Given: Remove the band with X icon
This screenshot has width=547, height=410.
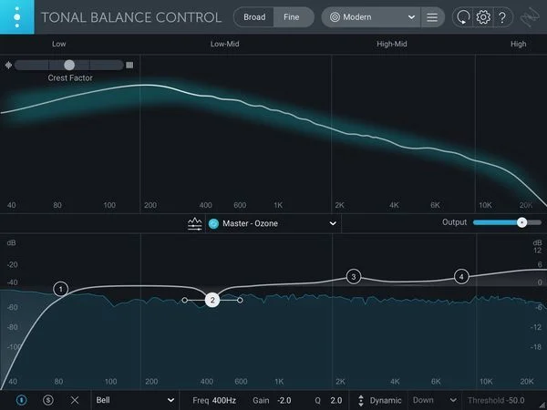Looking at the screenshot, I should [x=75, y=400].
